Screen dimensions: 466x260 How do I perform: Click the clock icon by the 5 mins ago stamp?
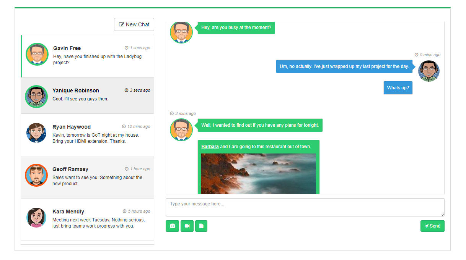coord(416,55)
